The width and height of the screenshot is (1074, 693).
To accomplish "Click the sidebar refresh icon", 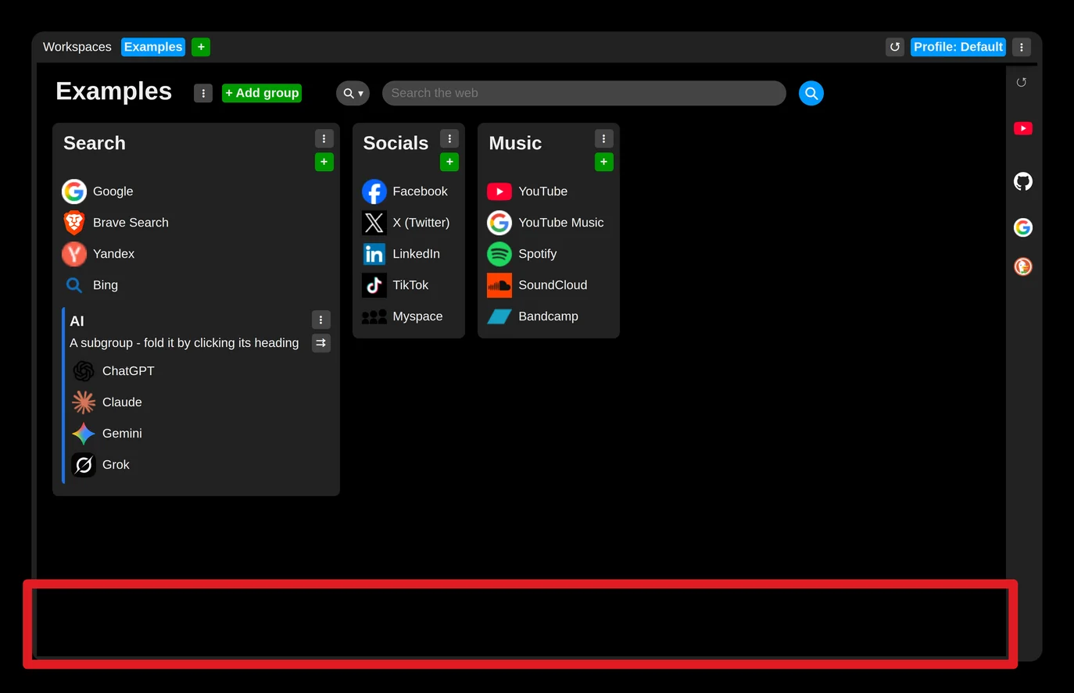I will click(1022, 82).
